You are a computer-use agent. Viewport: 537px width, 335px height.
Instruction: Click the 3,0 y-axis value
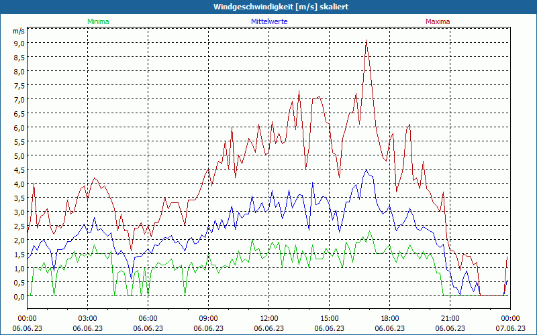(x=19, y=212)
